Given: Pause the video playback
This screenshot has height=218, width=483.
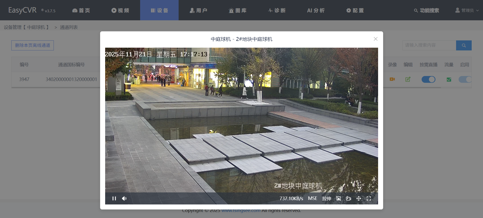Looking at the screenshot, I should coord(114,198).
